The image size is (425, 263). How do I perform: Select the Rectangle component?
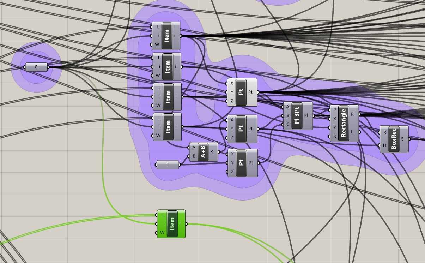(344, 123)
